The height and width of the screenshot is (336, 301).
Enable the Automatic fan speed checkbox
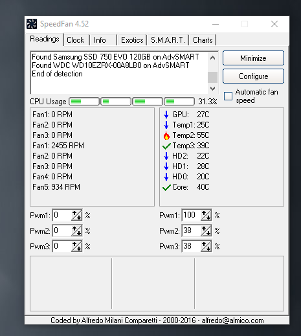point(228,96)
